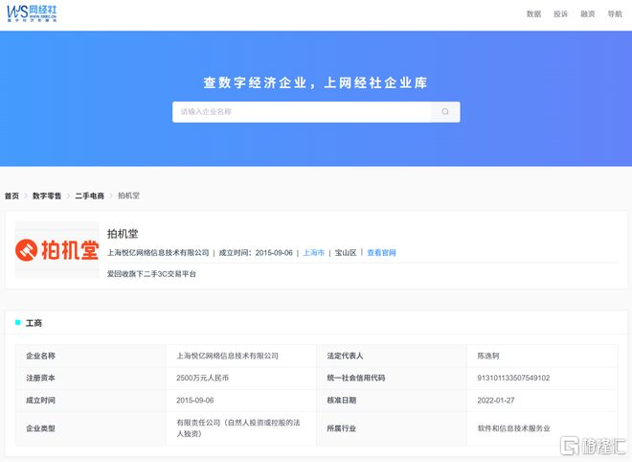Open the 网经社 logo homepage

pyautogui.click(x=32, y=13)
